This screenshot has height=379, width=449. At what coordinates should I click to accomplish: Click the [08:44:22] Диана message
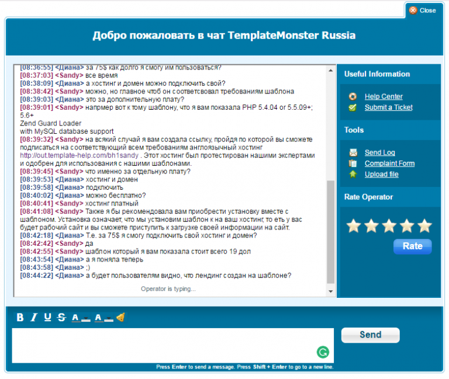pyautogui.click(x=156, y=276)
